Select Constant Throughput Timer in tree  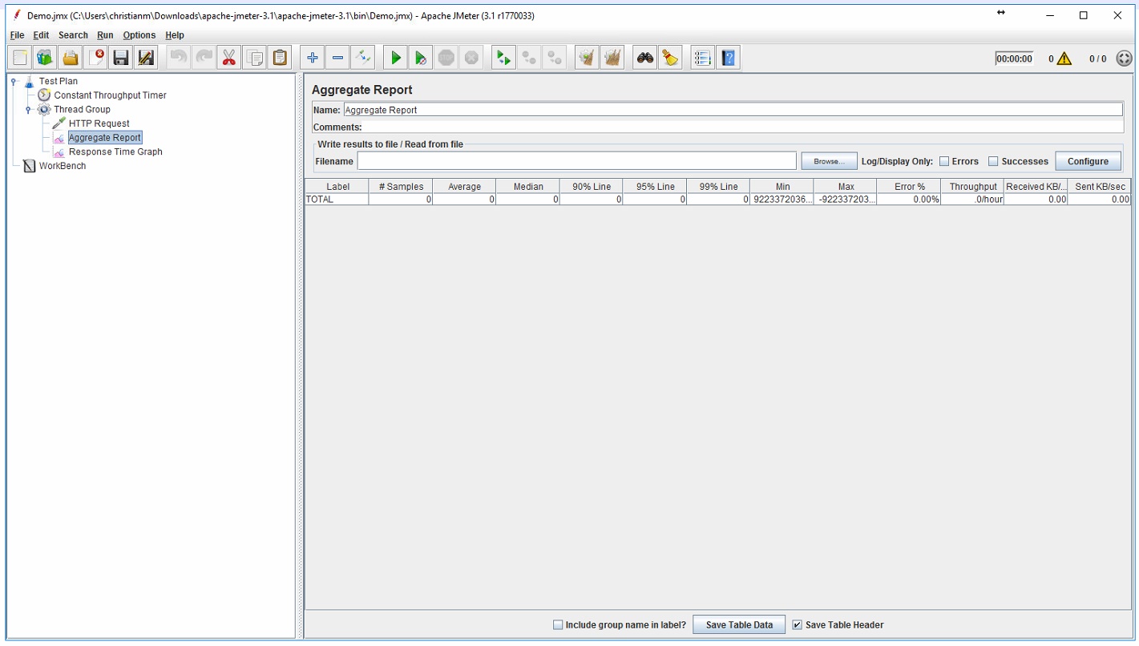(110, 95)
